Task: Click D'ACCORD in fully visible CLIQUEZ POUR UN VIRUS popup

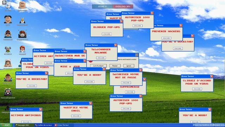Action: [x=197, y=89]
